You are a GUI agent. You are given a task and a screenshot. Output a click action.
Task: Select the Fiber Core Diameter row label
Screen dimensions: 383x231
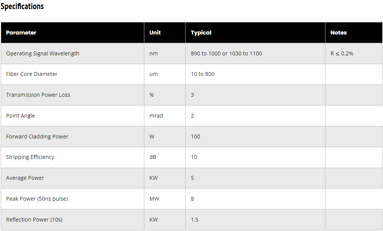[32, 74]
